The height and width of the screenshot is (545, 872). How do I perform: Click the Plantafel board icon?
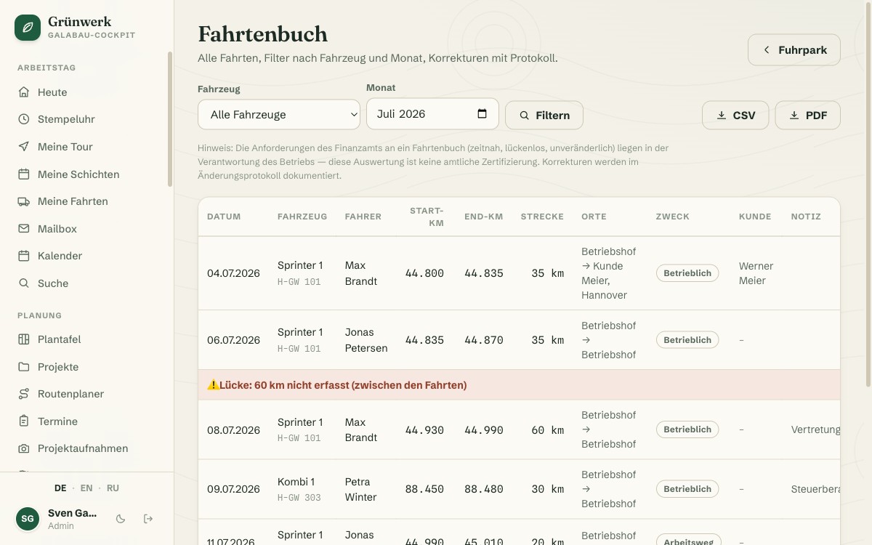[x=24, y=339]
